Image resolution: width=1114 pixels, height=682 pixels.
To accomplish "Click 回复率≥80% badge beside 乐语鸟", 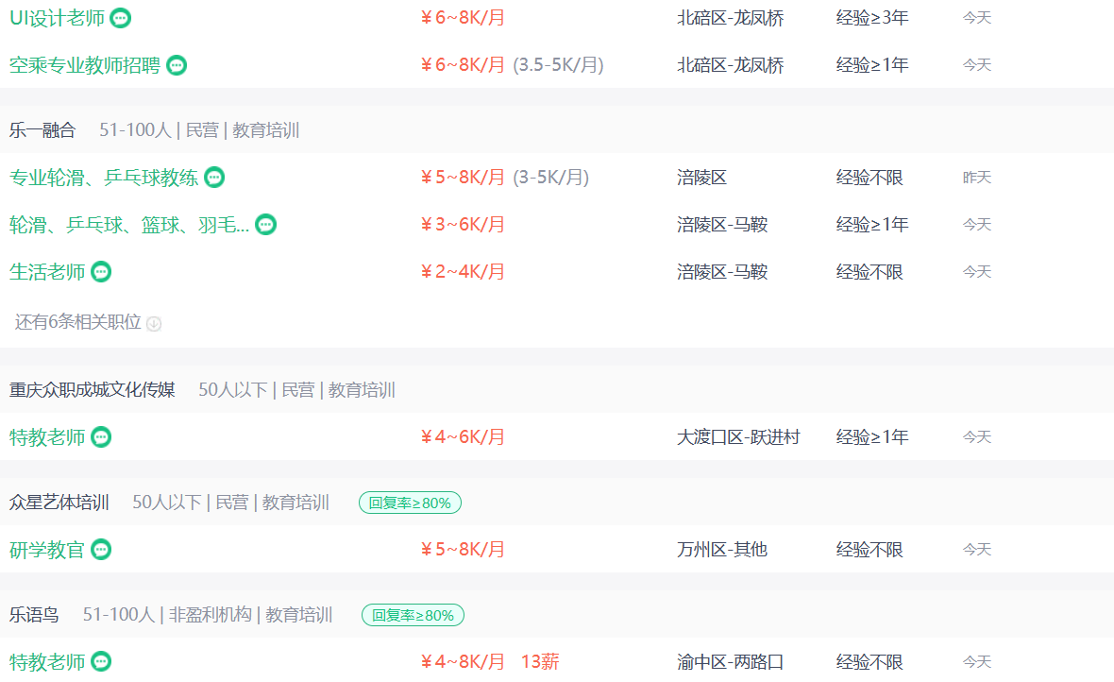I will point(413,615).
